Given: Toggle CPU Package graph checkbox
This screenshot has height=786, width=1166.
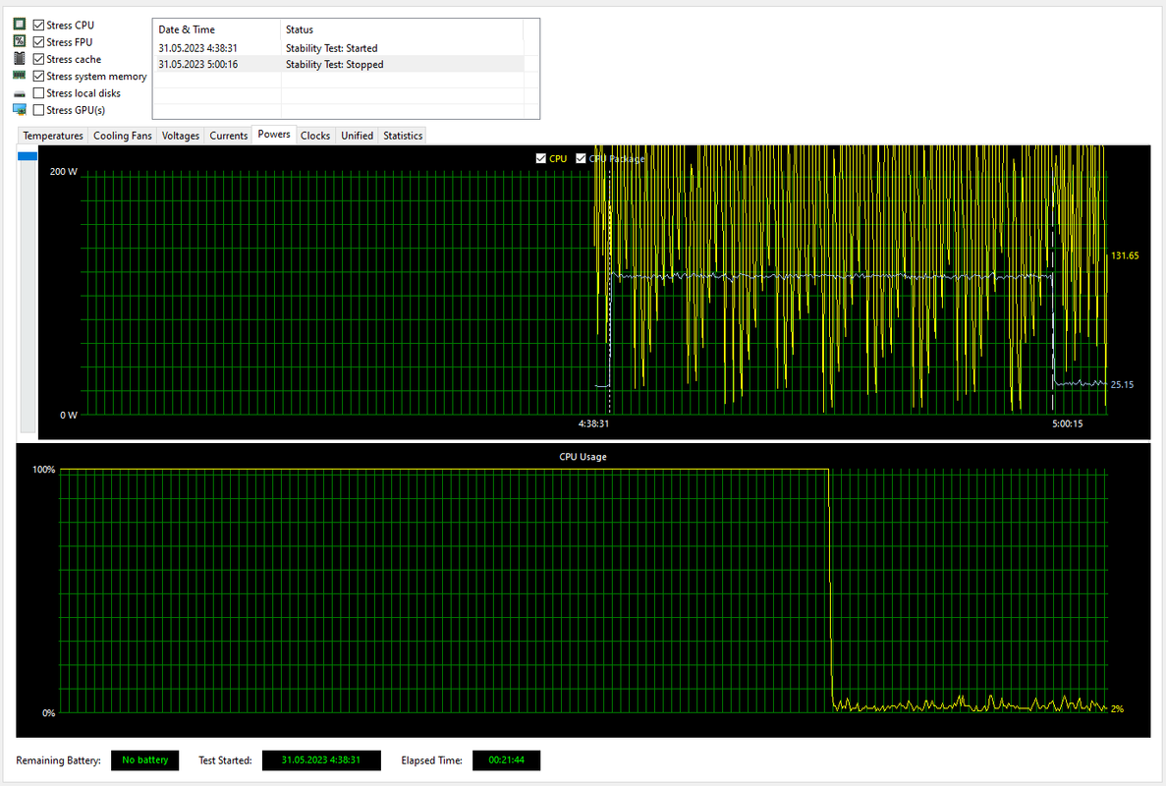Looking at the screenshot, I should pyautogui.click(x=581, y=158).
